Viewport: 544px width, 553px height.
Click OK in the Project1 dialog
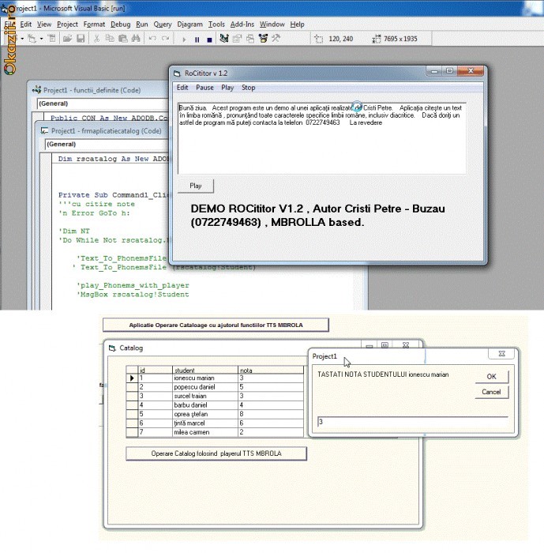coord(491,376)
